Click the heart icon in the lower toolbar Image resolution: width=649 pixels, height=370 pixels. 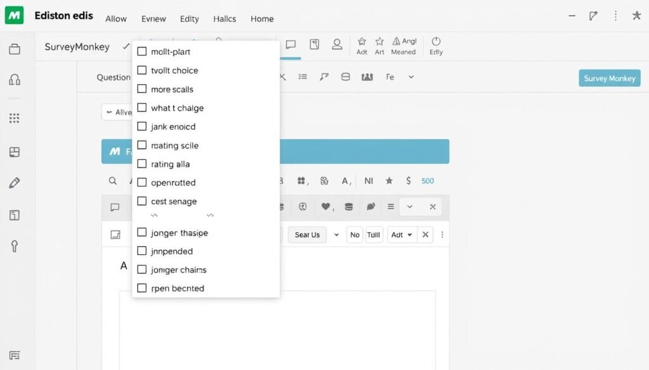(325, 207)
